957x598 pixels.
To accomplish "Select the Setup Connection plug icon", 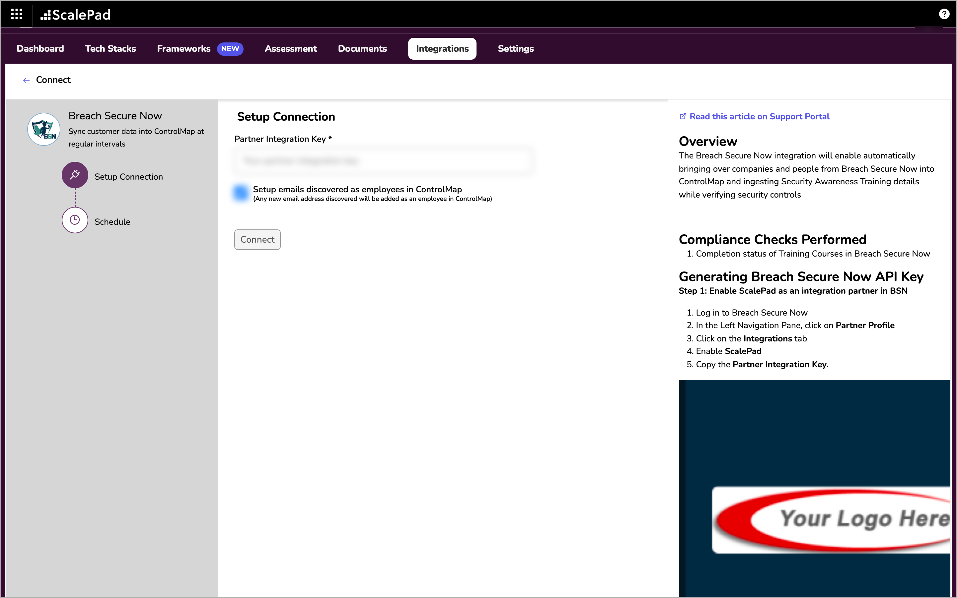I will [x=75, y=175].
